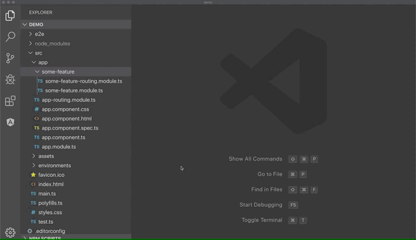Click the F5 key hint
416x240 pixels.
click(293, 205)
